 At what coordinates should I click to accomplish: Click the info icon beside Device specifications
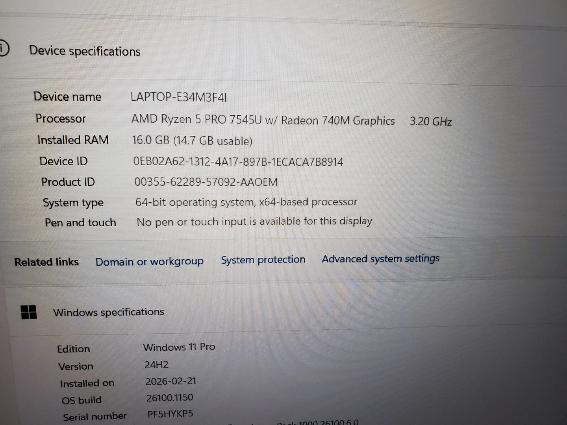[x=3, y=48]
